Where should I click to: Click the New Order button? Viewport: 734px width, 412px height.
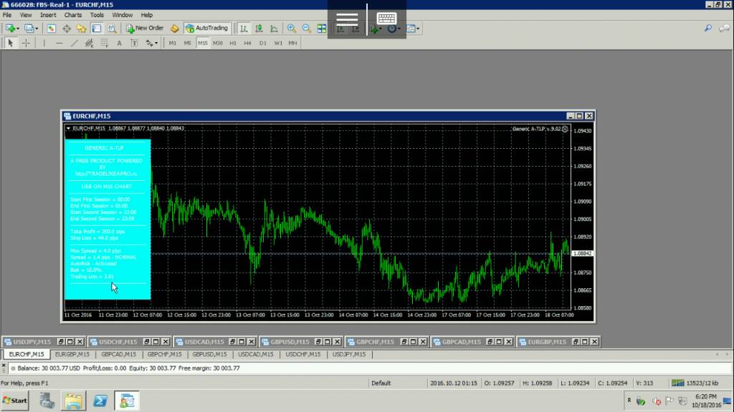click(146, 29)
